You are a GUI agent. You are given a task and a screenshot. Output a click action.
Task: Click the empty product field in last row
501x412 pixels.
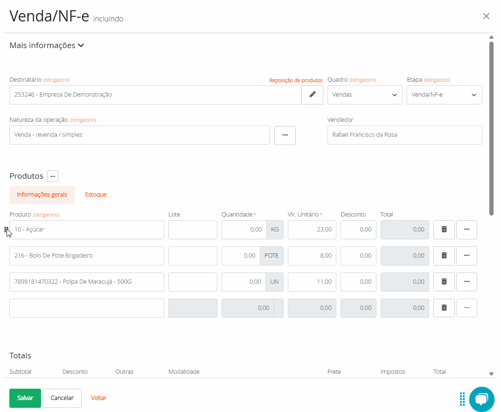pyautogui.click(x=87, y=308)
